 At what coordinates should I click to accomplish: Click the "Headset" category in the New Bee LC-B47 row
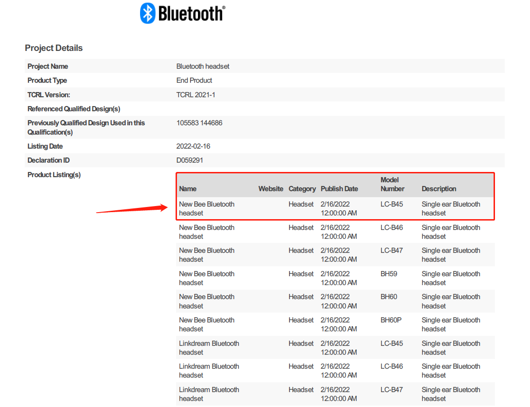coord(301,251)
